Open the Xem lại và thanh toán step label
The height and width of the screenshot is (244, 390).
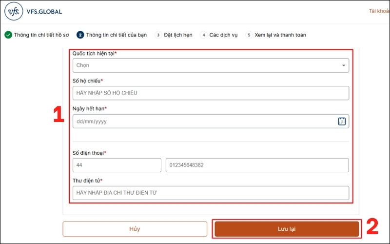point(280,35)
